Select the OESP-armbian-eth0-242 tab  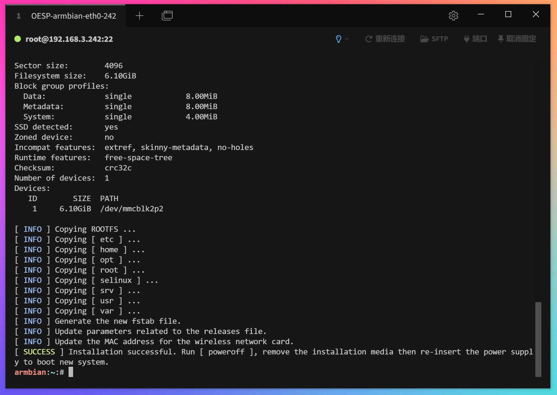pyautogui.click(x=73, y=16)
